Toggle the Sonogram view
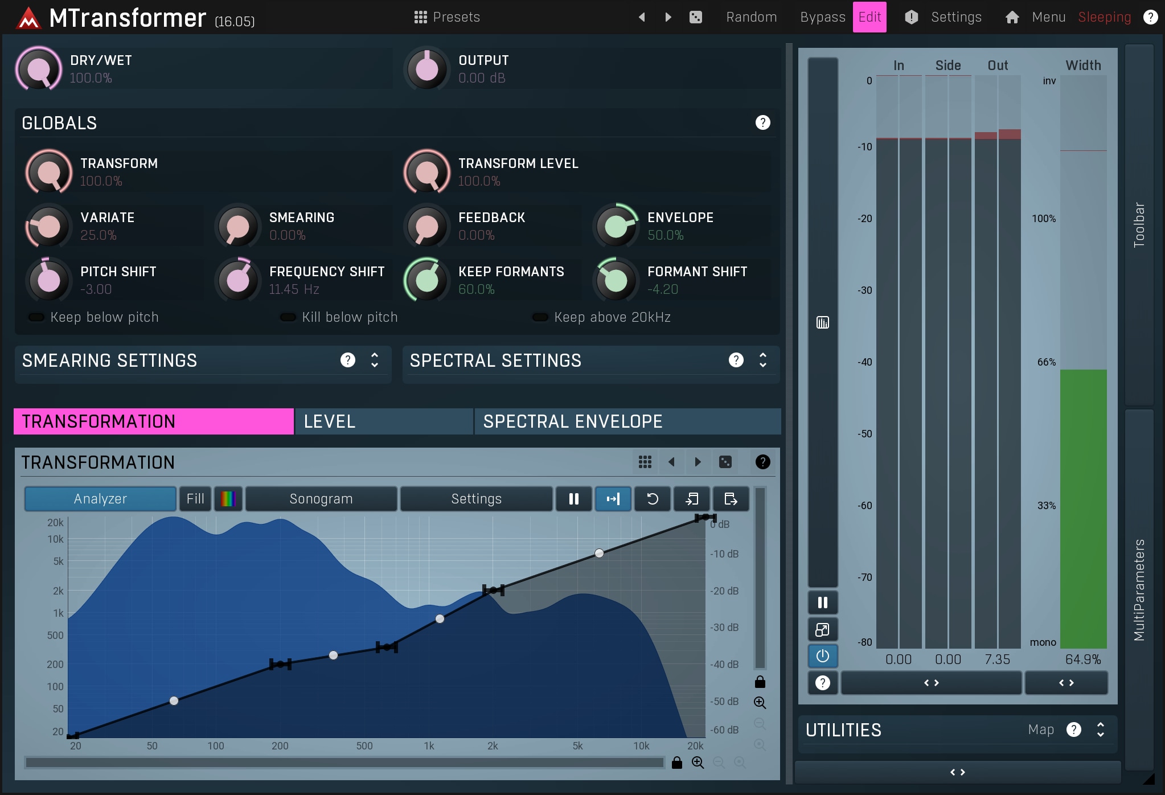The width and height of the screenshot is (1165, 795). [321, 499]
